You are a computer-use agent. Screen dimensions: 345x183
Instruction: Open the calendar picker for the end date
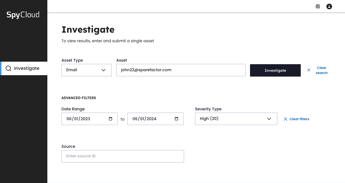pos(177,119)
